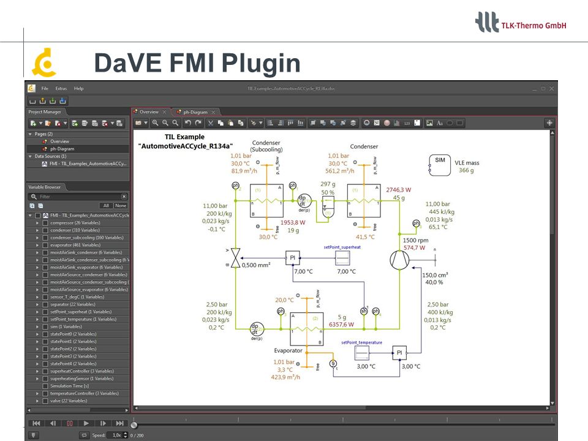The image size is (588, 441).
Task: Select All variables button
Action: 106,206
